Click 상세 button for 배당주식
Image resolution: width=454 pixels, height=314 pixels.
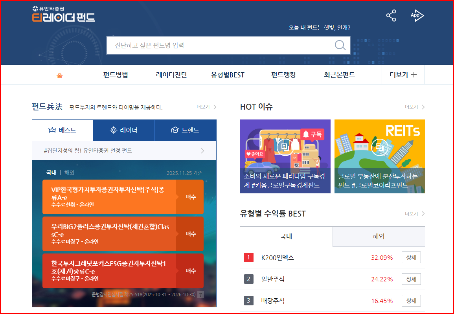pyautogui.click(x=411, y=300)
